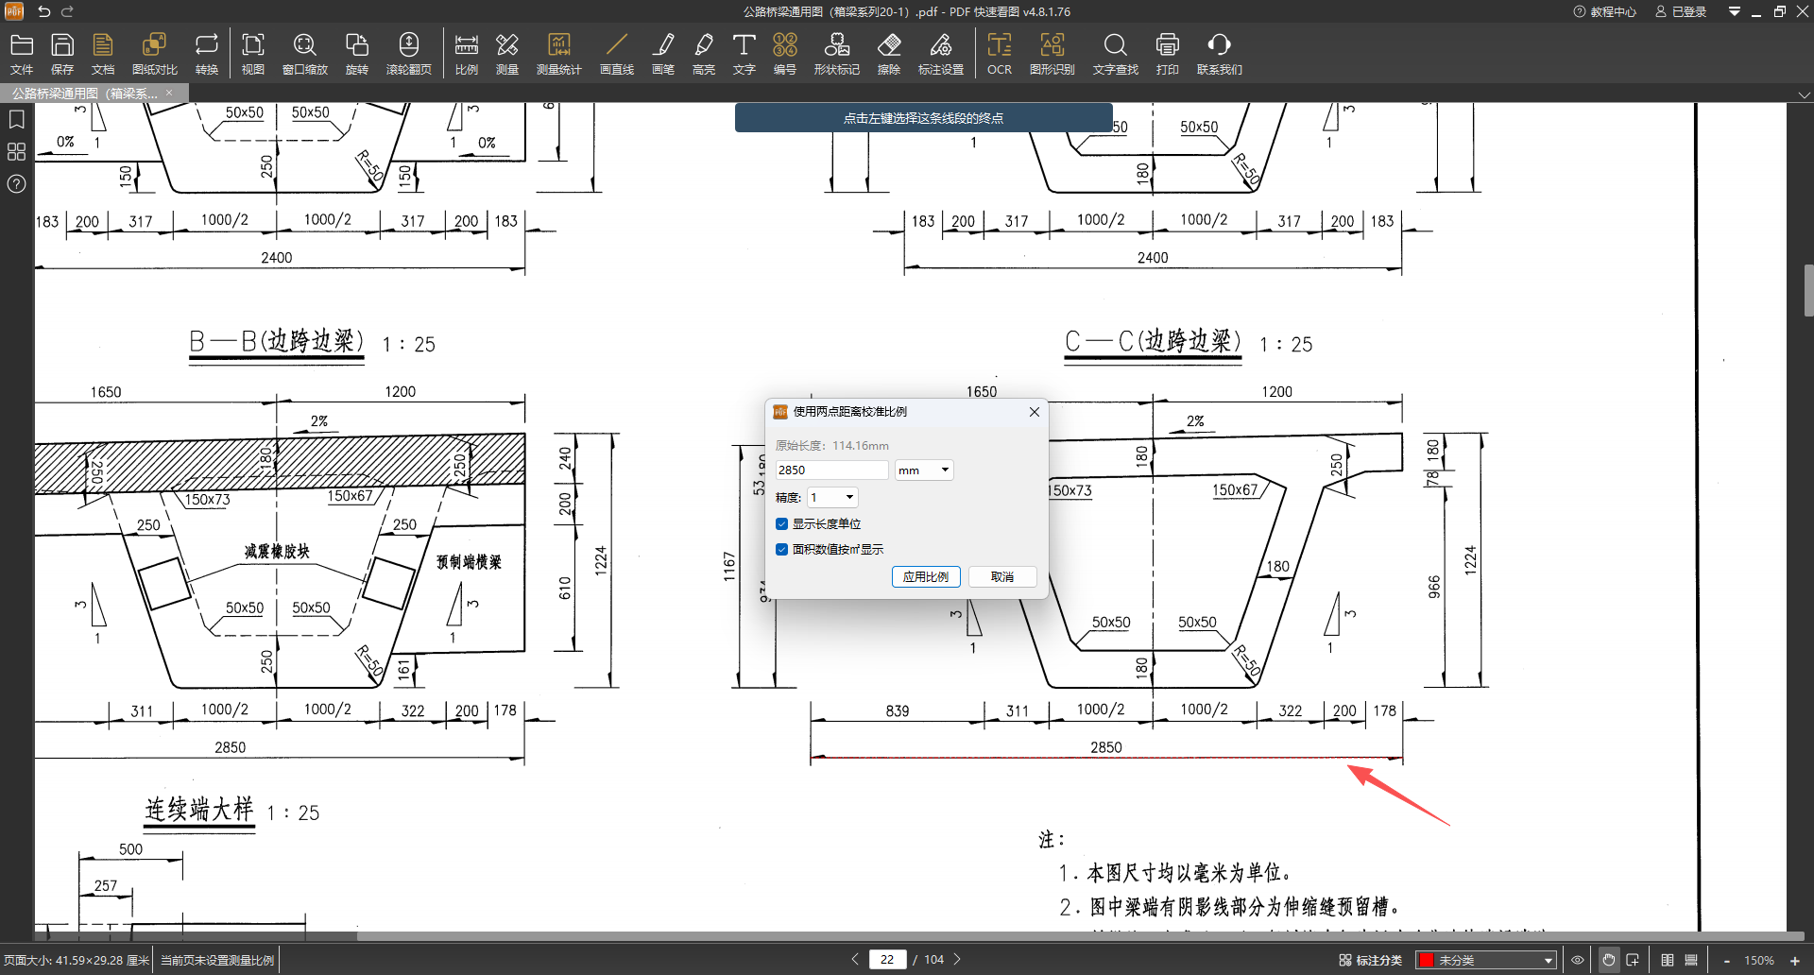
Task: Click the 擦除 (Eraser) tool icon
Action: (888, 53)
